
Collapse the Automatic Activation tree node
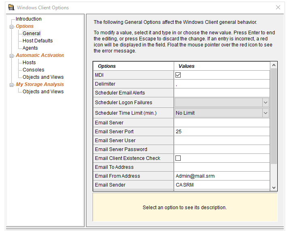(x=12, y=55)
